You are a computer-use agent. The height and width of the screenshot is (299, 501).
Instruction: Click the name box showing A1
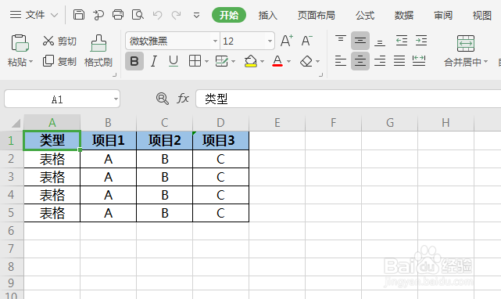[x=62, y=99]
